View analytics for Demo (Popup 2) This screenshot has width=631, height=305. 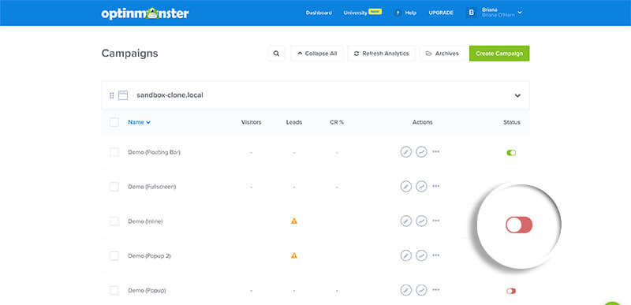421,255
